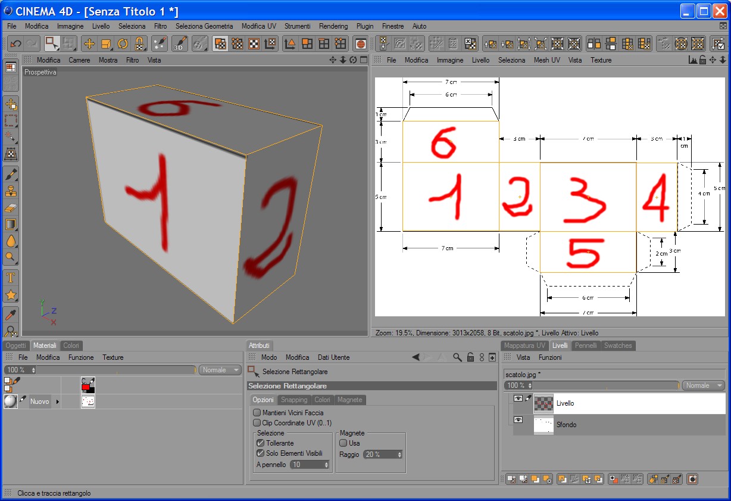Select the Magnifier zoom tool in left palette
Screen dimensions: 731x501
[x=11, y=257]
